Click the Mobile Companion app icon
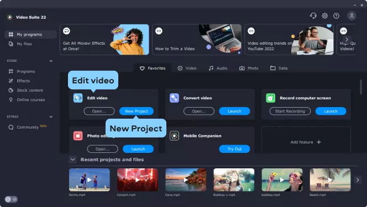Image resolution: width=367 pixels, height=207 pixels. click(174, 136)
